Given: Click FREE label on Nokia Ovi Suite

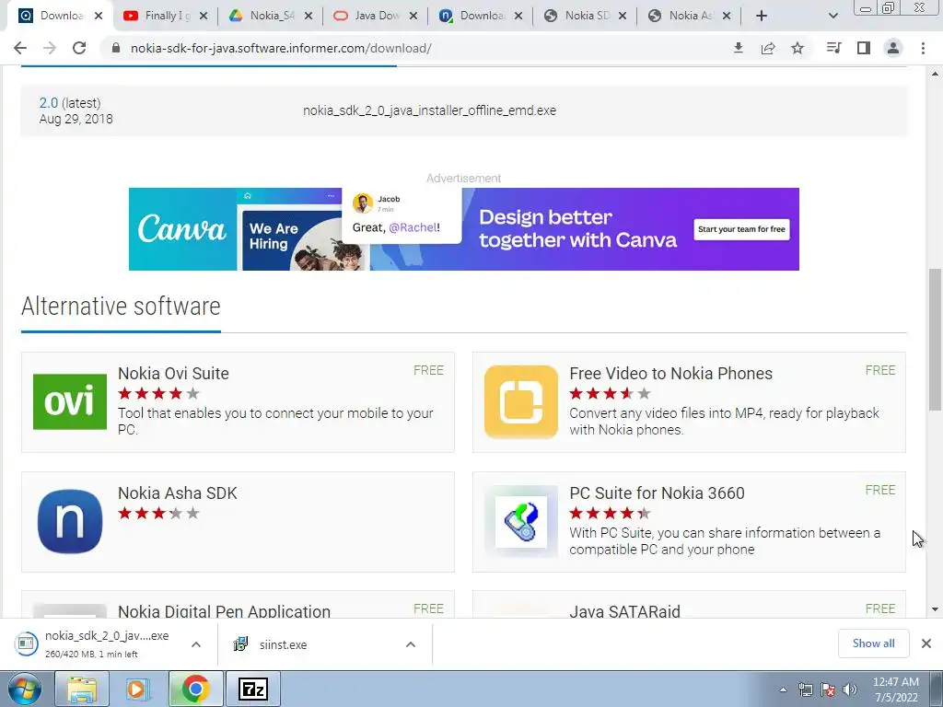Looking at the screenshot, I should click(x=428, y=370).
